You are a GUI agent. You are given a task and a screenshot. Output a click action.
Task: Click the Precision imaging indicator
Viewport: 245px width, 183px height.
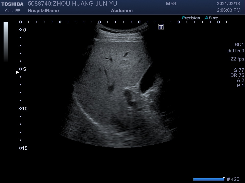pyautogui.click(x=191, y=18)
